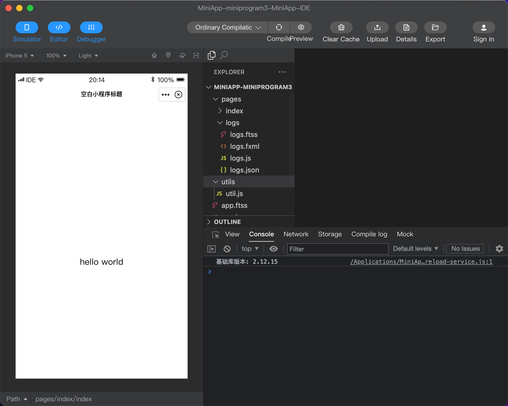Viewport: 508px width, 406px height.
Task: Open the Explorer more actions ellipsis
Action: pos(282,72)
